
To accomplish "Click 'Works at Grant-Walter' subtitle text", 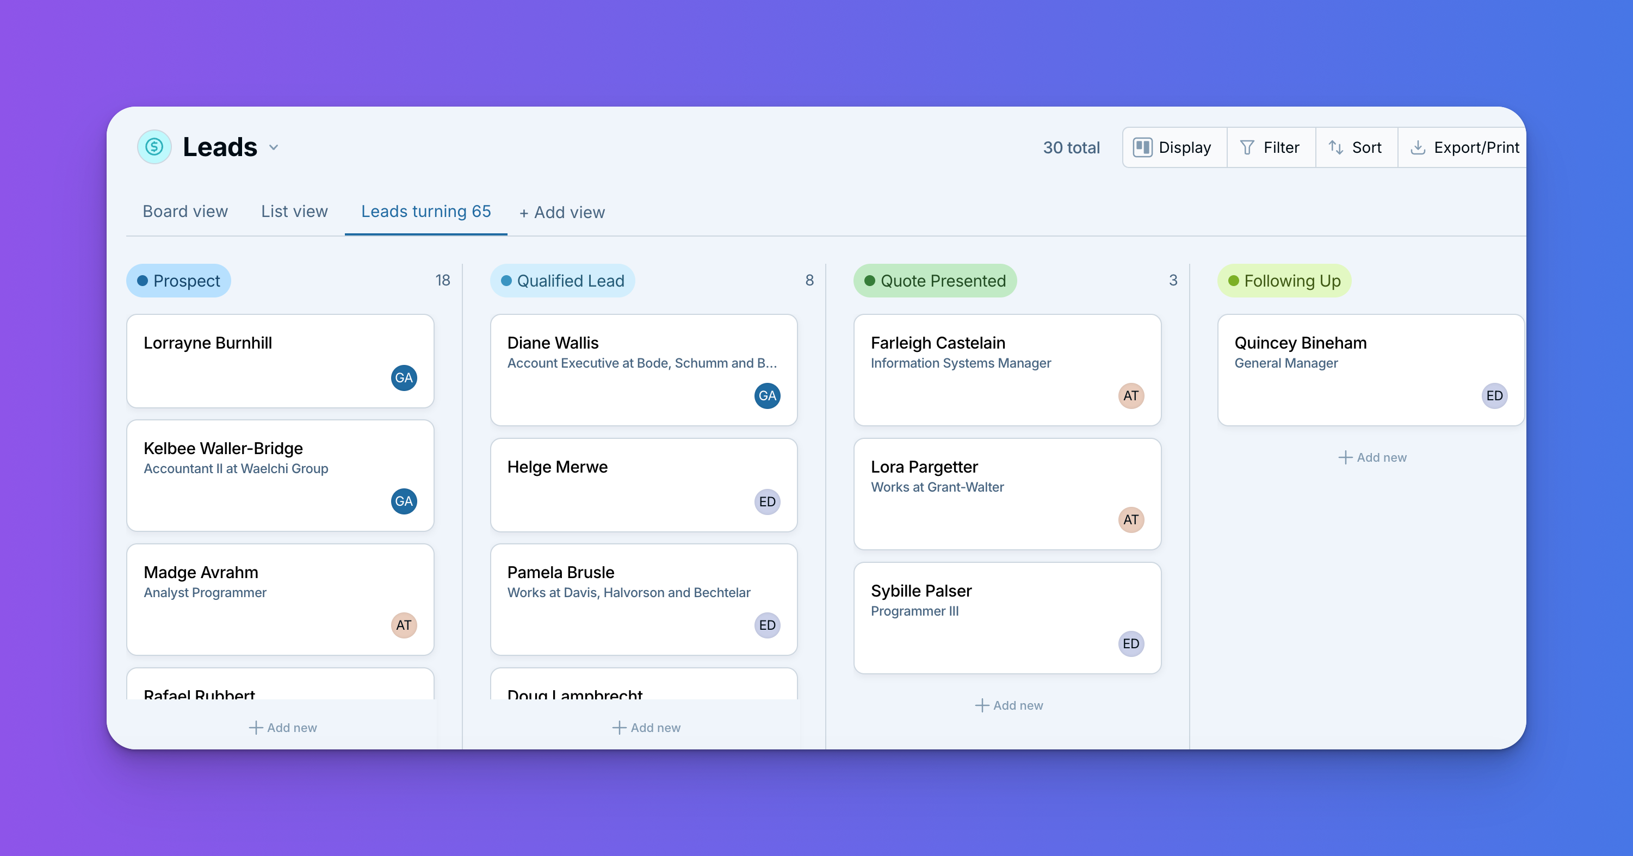I will (x=937, y=487).
